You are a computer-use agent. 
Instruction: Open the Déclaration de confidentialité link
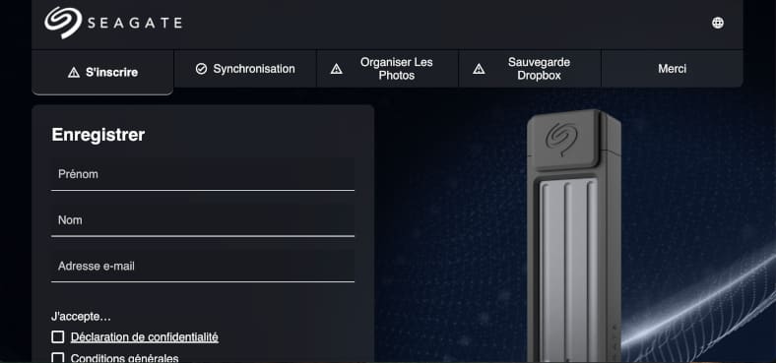[x=145, y=337]
